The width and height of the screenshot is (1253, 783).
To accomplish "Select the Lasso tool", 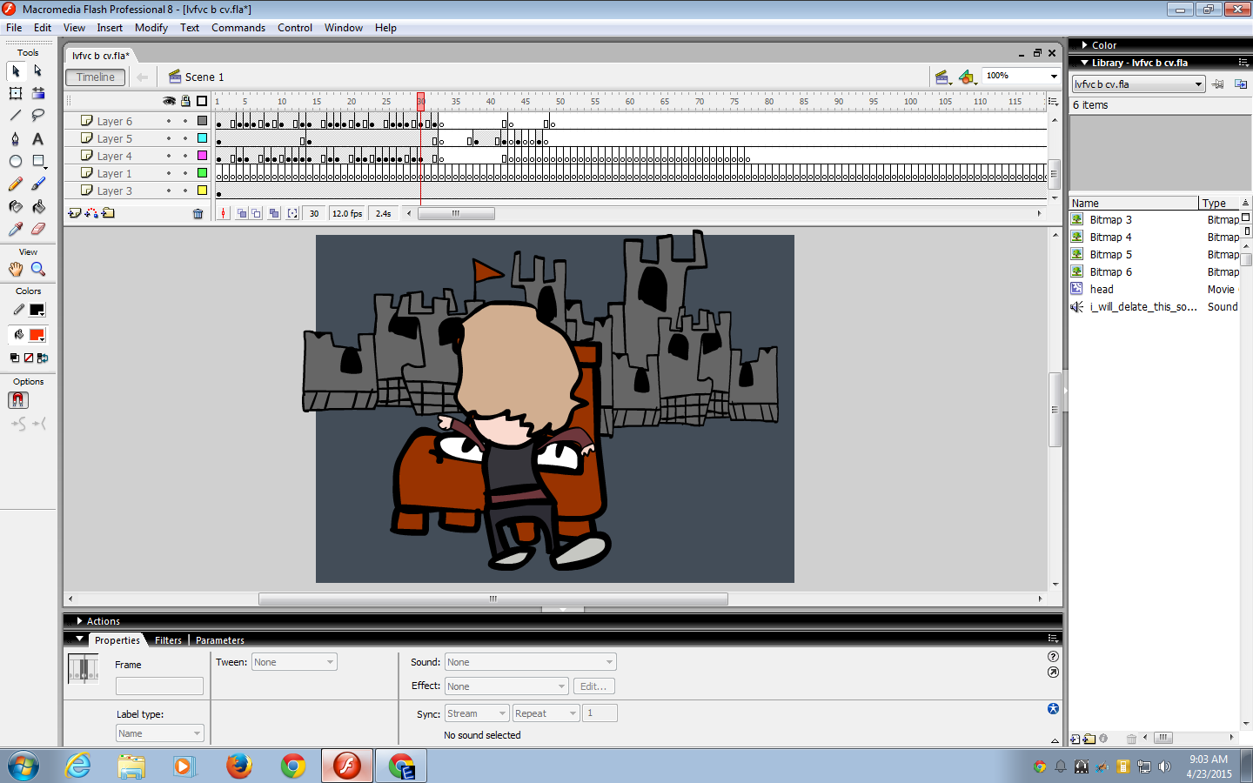I will [x=38, y=116].
